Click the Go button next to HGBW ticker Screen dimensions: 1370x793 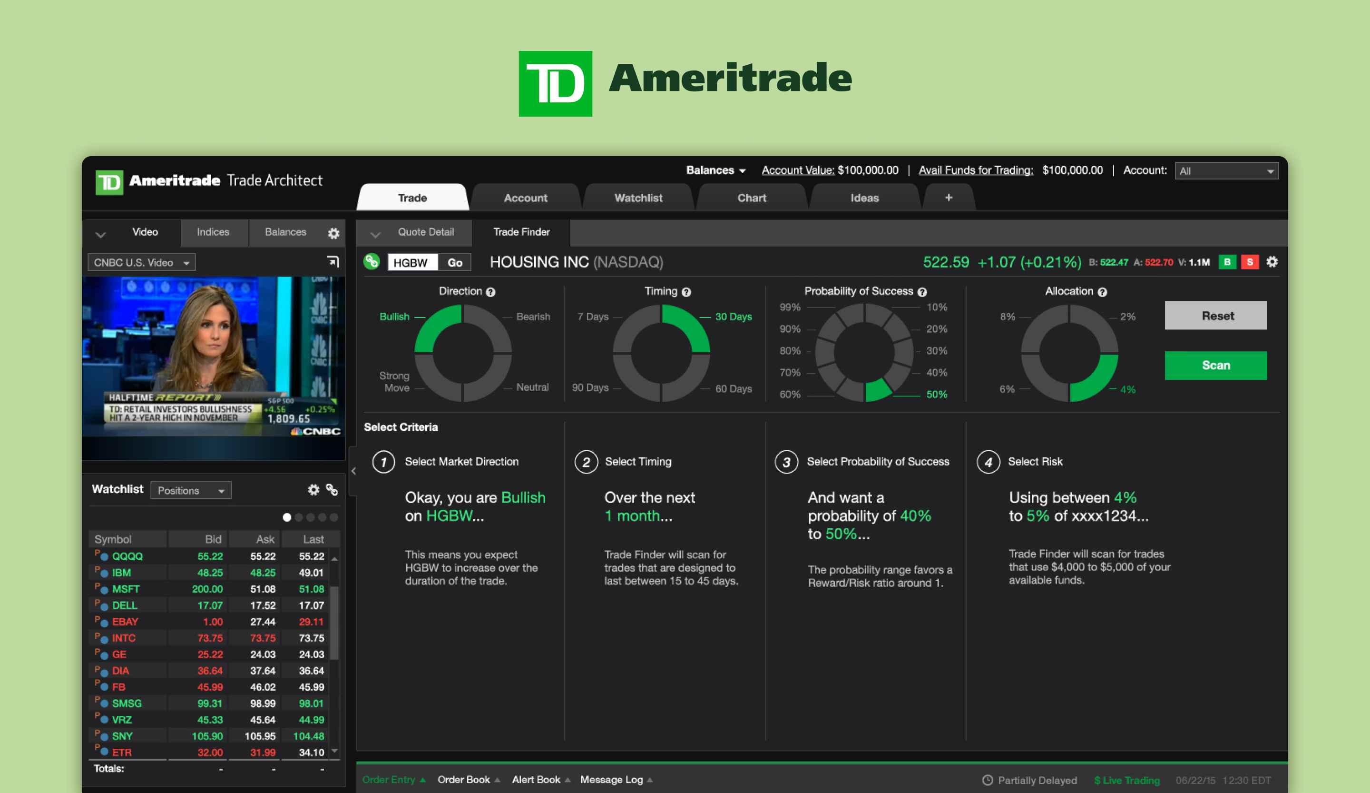455,262
